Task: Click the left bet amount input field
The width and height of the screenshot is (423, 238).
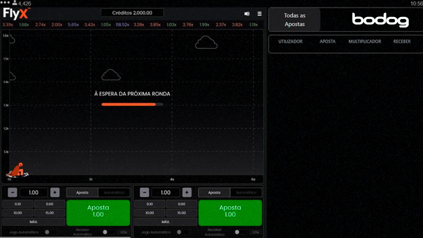Action: [33, 193]
